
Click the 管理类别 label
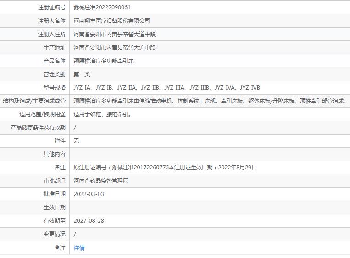(x=54, y=74)
